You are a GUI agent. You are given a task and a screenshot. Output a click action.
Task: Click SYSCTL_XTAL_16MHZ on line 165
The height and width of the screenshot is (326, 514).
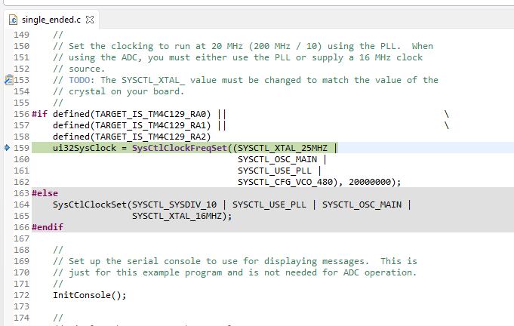(177, 217)
